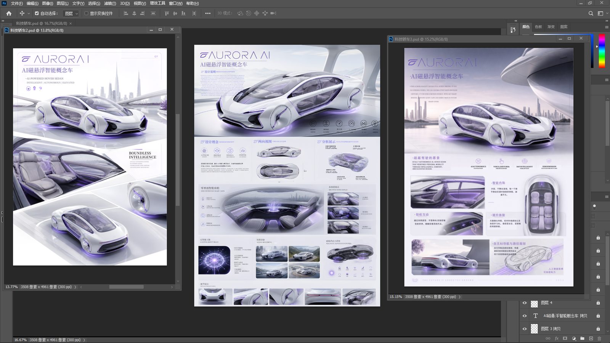610x343 pixels.
Task: Click the link layers icon
Action: tap(548, 338)
